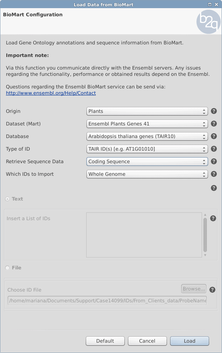The image size is (222, 353).
Task: Open Retrieve Sequence Data dropdown showing Coding Sequence
Action: [x=147, y=162]
